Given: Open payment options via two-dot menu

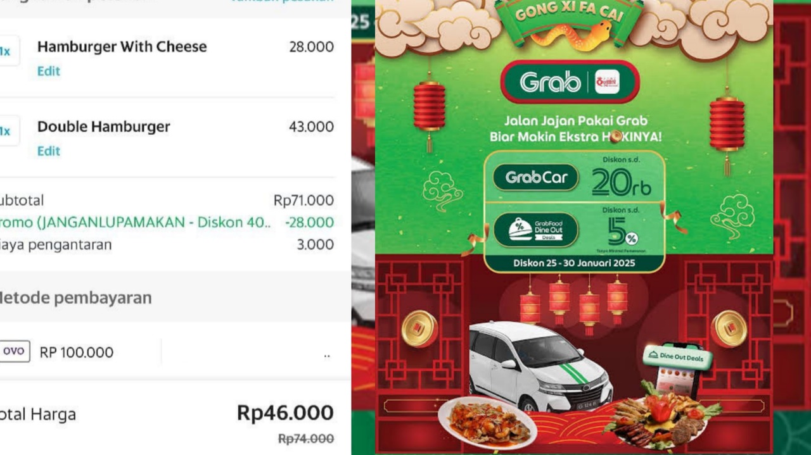Looking at the screenshot, I should (327, 356).
